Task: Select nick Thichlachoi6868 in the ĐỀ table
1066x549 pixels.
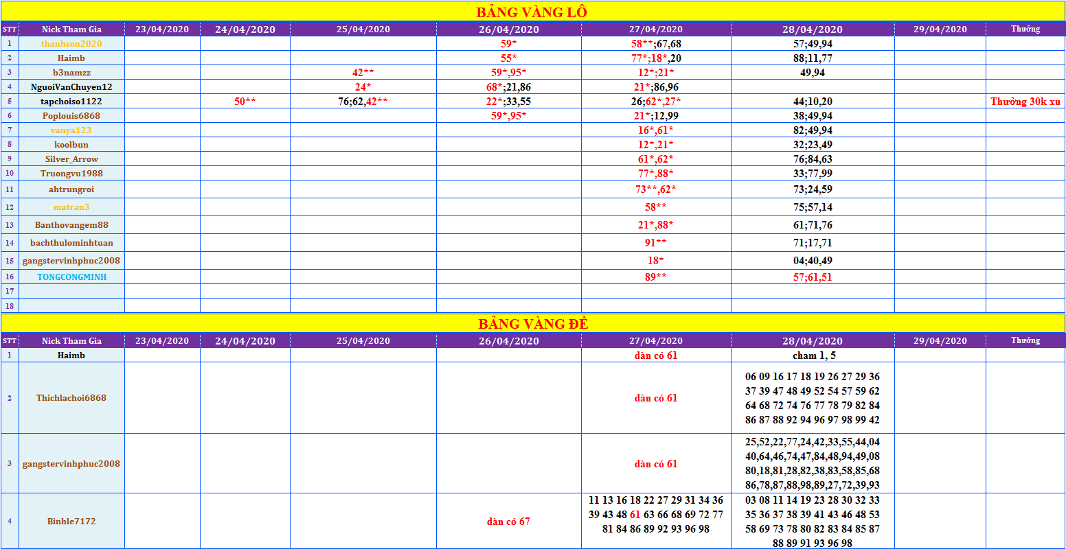Action: [71, 398]
